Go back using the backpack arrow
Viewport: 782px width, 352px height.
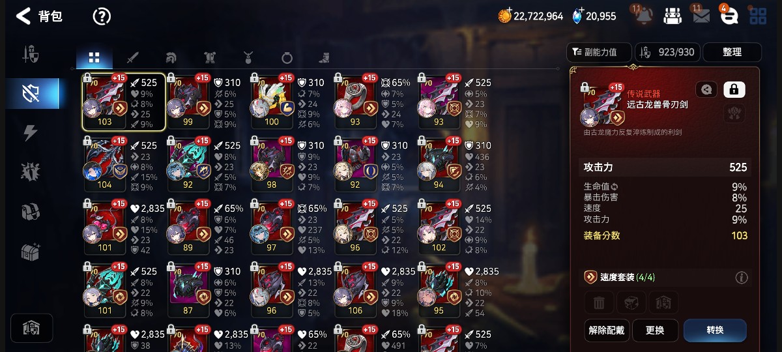(x=23, y=16)
